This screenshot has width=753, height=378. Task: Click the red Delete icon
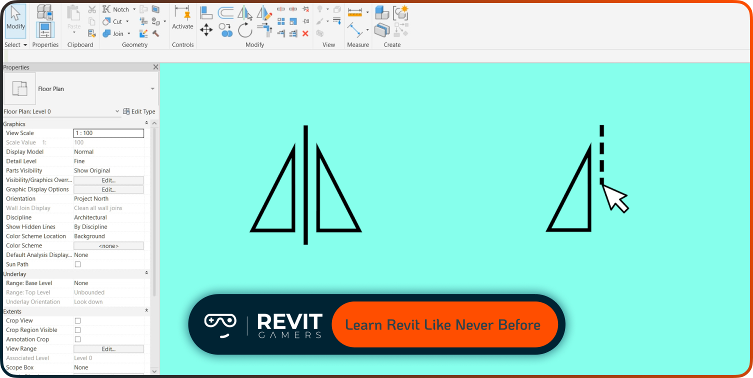coord(305,33)
